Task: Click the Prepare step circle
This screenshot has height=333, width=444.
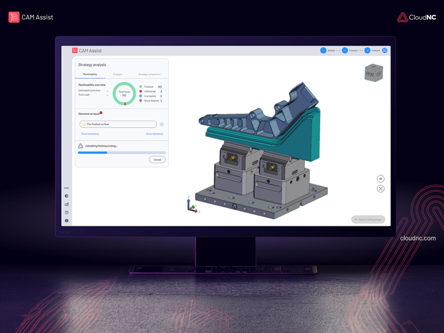Action: tap(345, 50)
